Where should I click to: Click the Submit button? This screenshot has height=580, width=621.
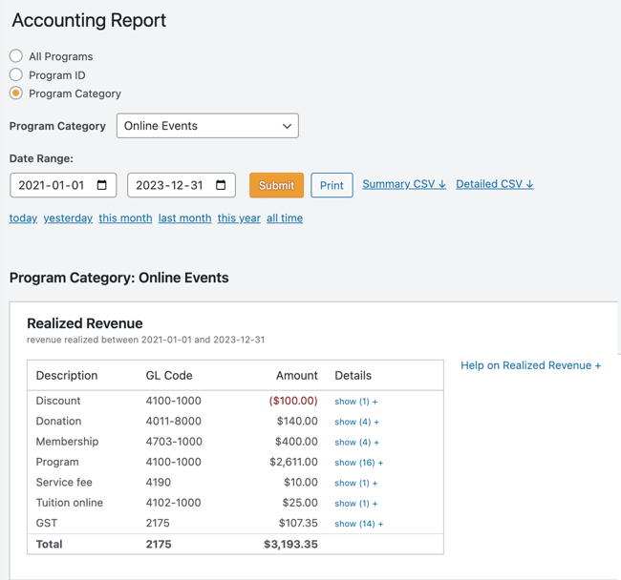coord(276,185)
